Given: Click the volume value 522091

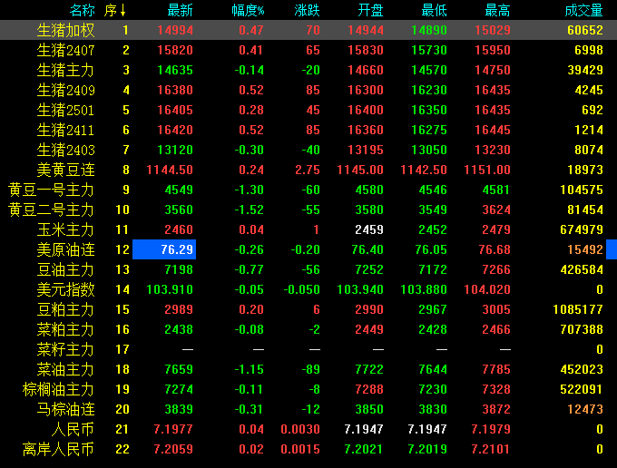Looking at the screenshot, I should tap(582, 390).
